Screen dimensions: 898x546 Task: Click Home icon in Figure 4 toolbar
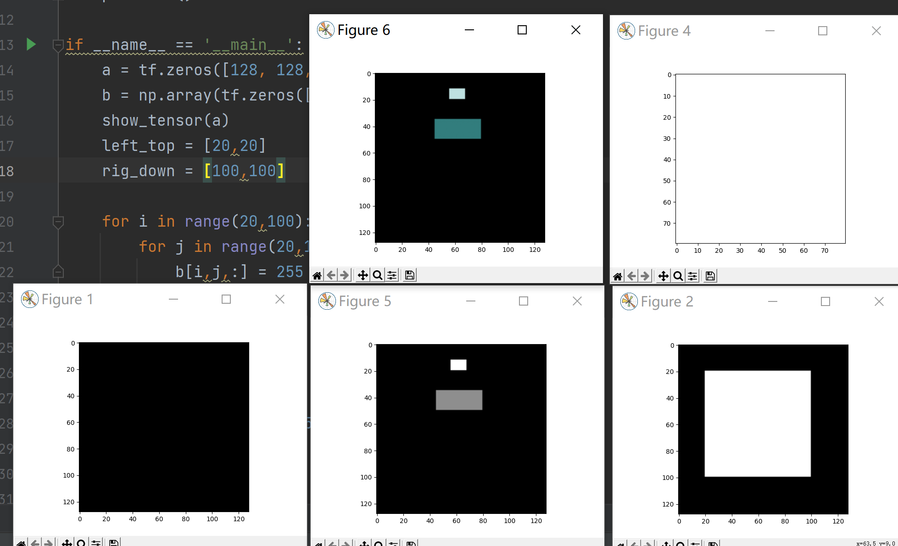pos(618,276)
